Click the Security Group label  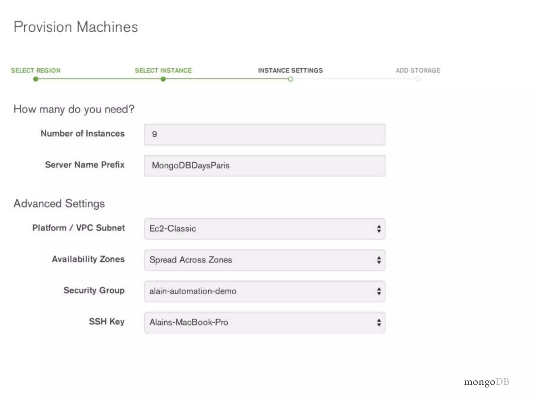coord(94,291)
